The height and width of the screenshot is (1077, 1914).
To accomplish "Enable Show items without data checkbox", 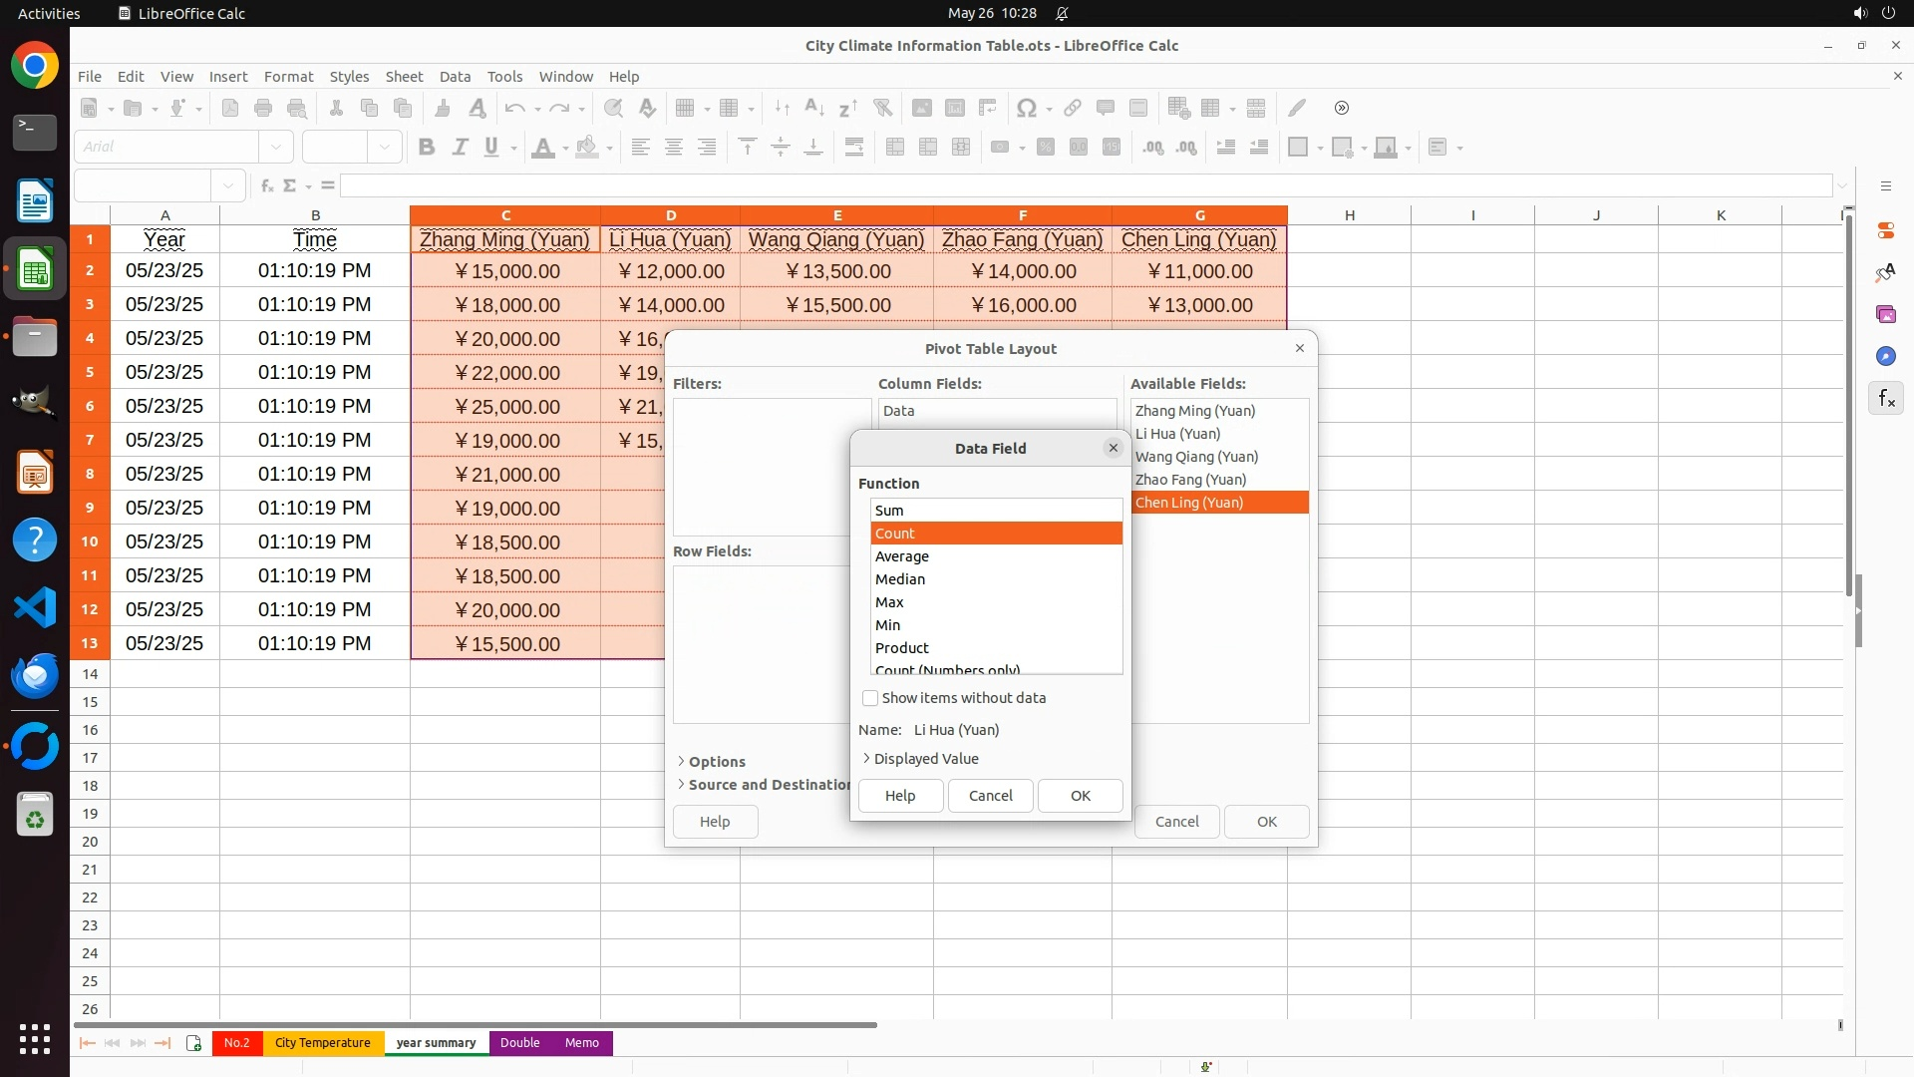I will (x=870, y=698).
